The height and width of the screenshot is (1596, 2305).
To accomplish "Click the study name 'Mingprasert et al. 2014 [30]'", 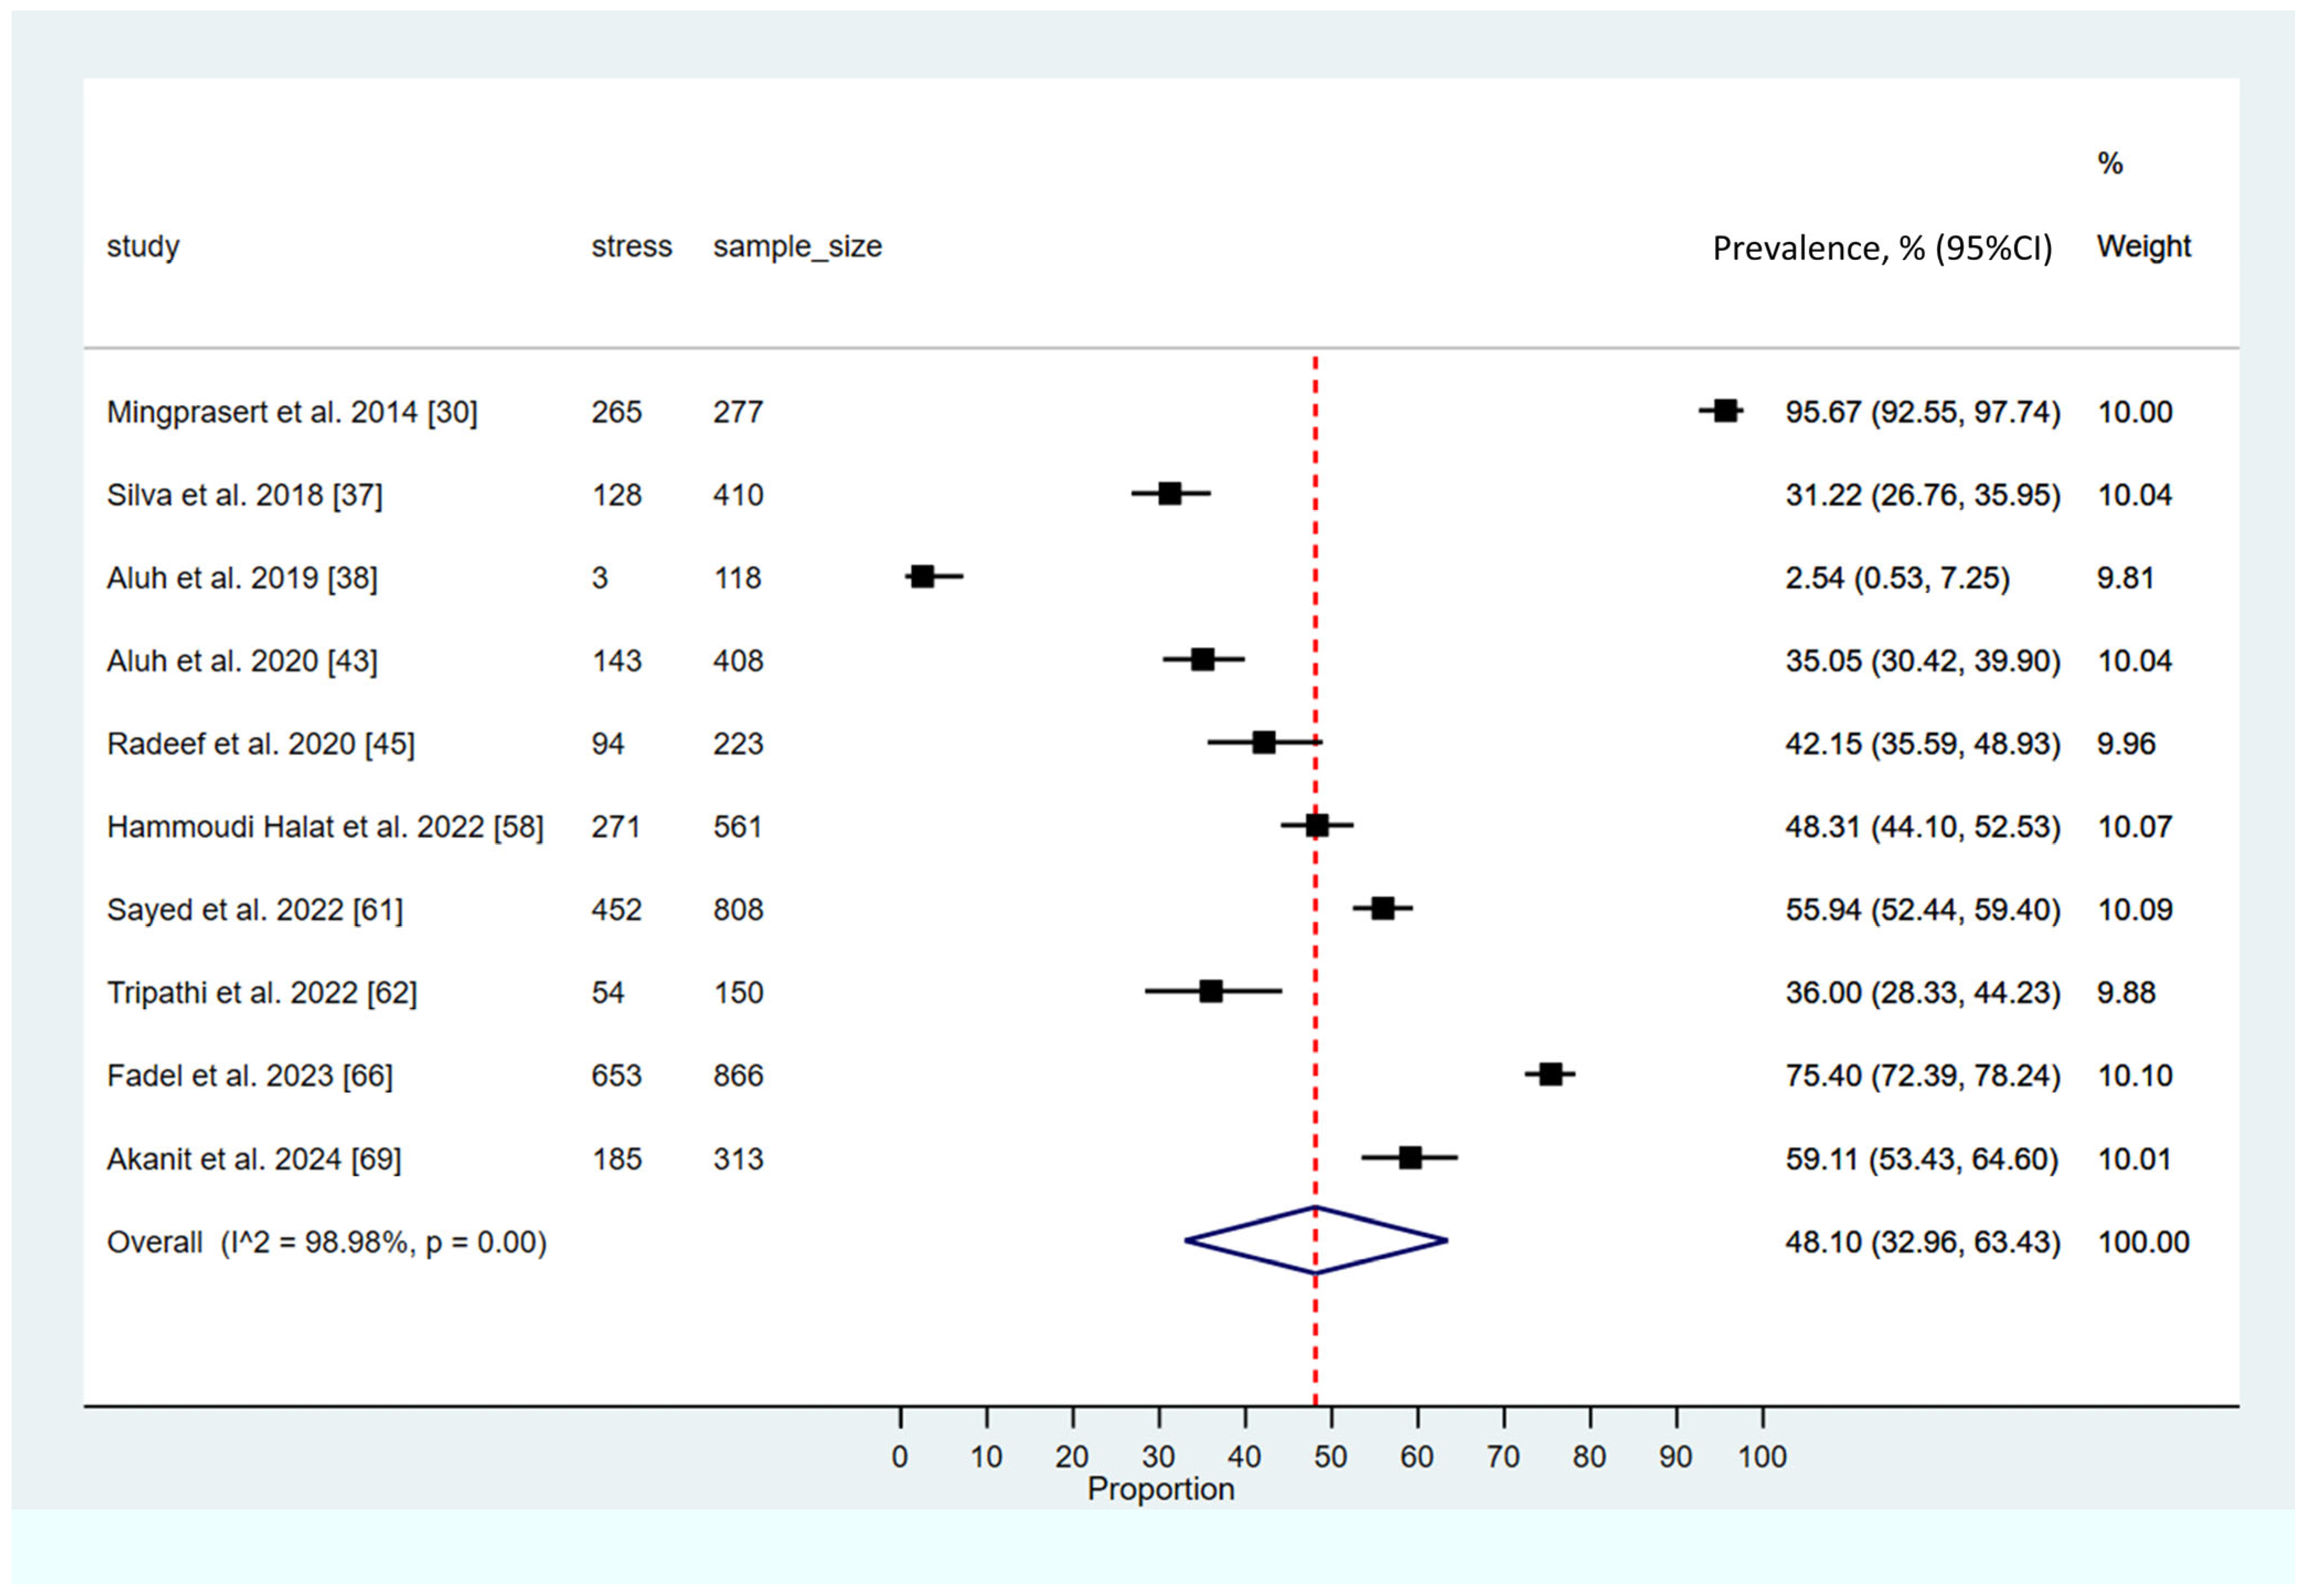I will [x=292, y=412].
